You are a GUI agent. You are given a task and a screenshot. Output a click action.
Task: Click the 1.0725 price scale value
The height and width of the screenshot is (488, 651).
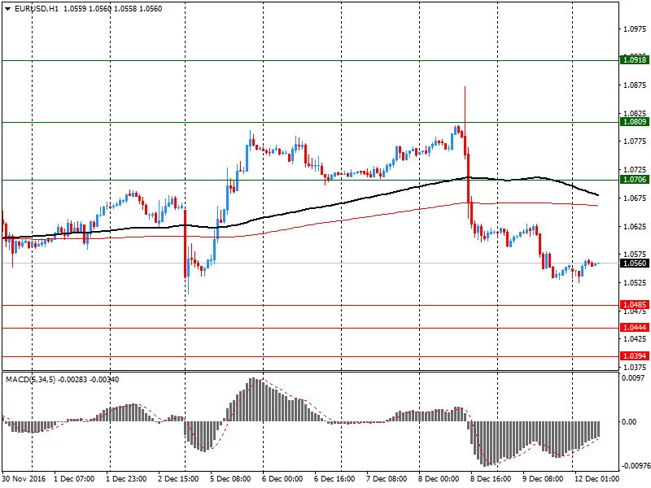635,170
